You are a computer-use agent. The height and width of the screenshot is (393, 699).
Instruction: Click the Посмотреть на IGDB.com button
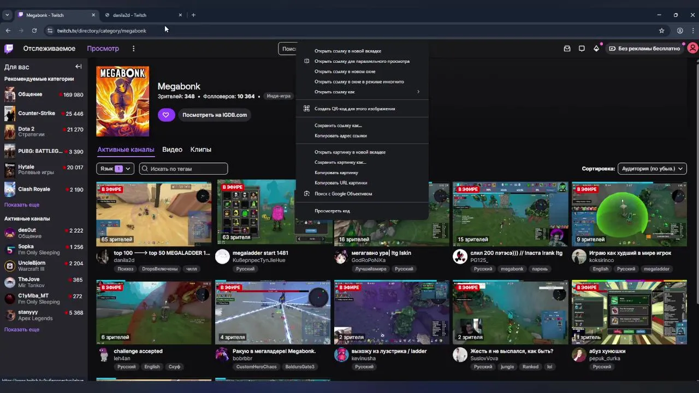215,115
